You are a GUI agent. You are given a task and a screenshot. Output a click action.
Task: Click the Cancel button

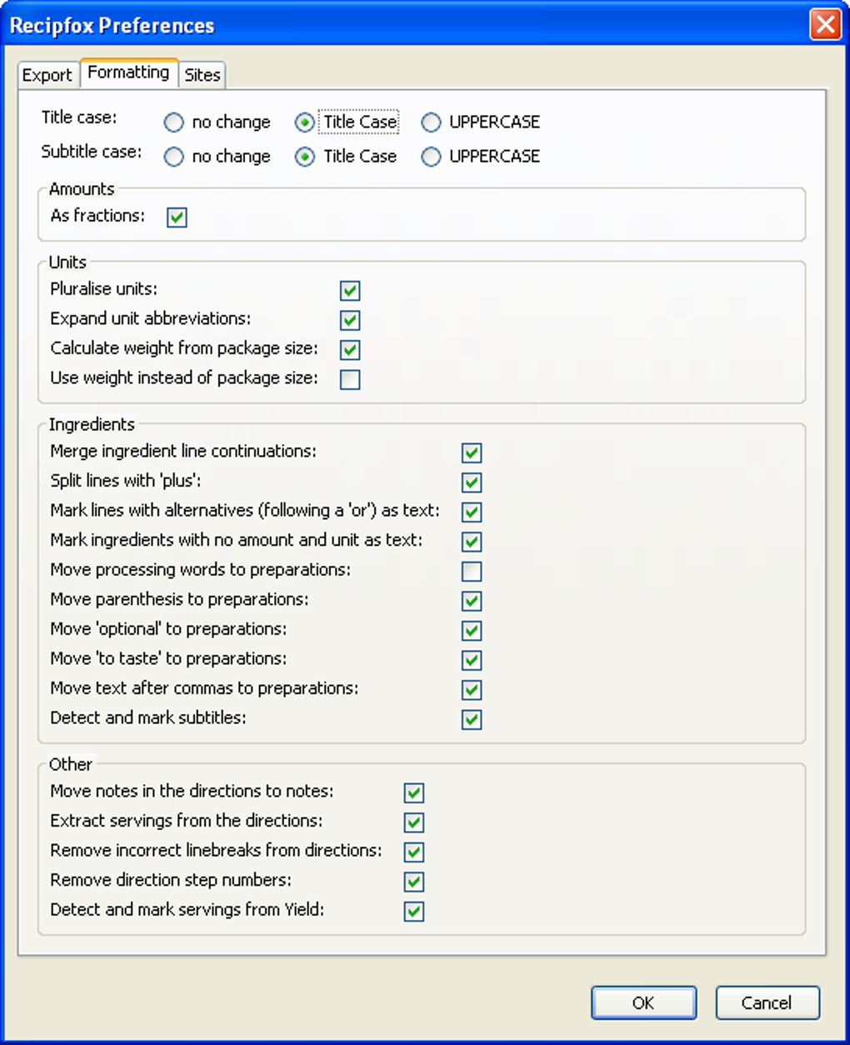767,1002
